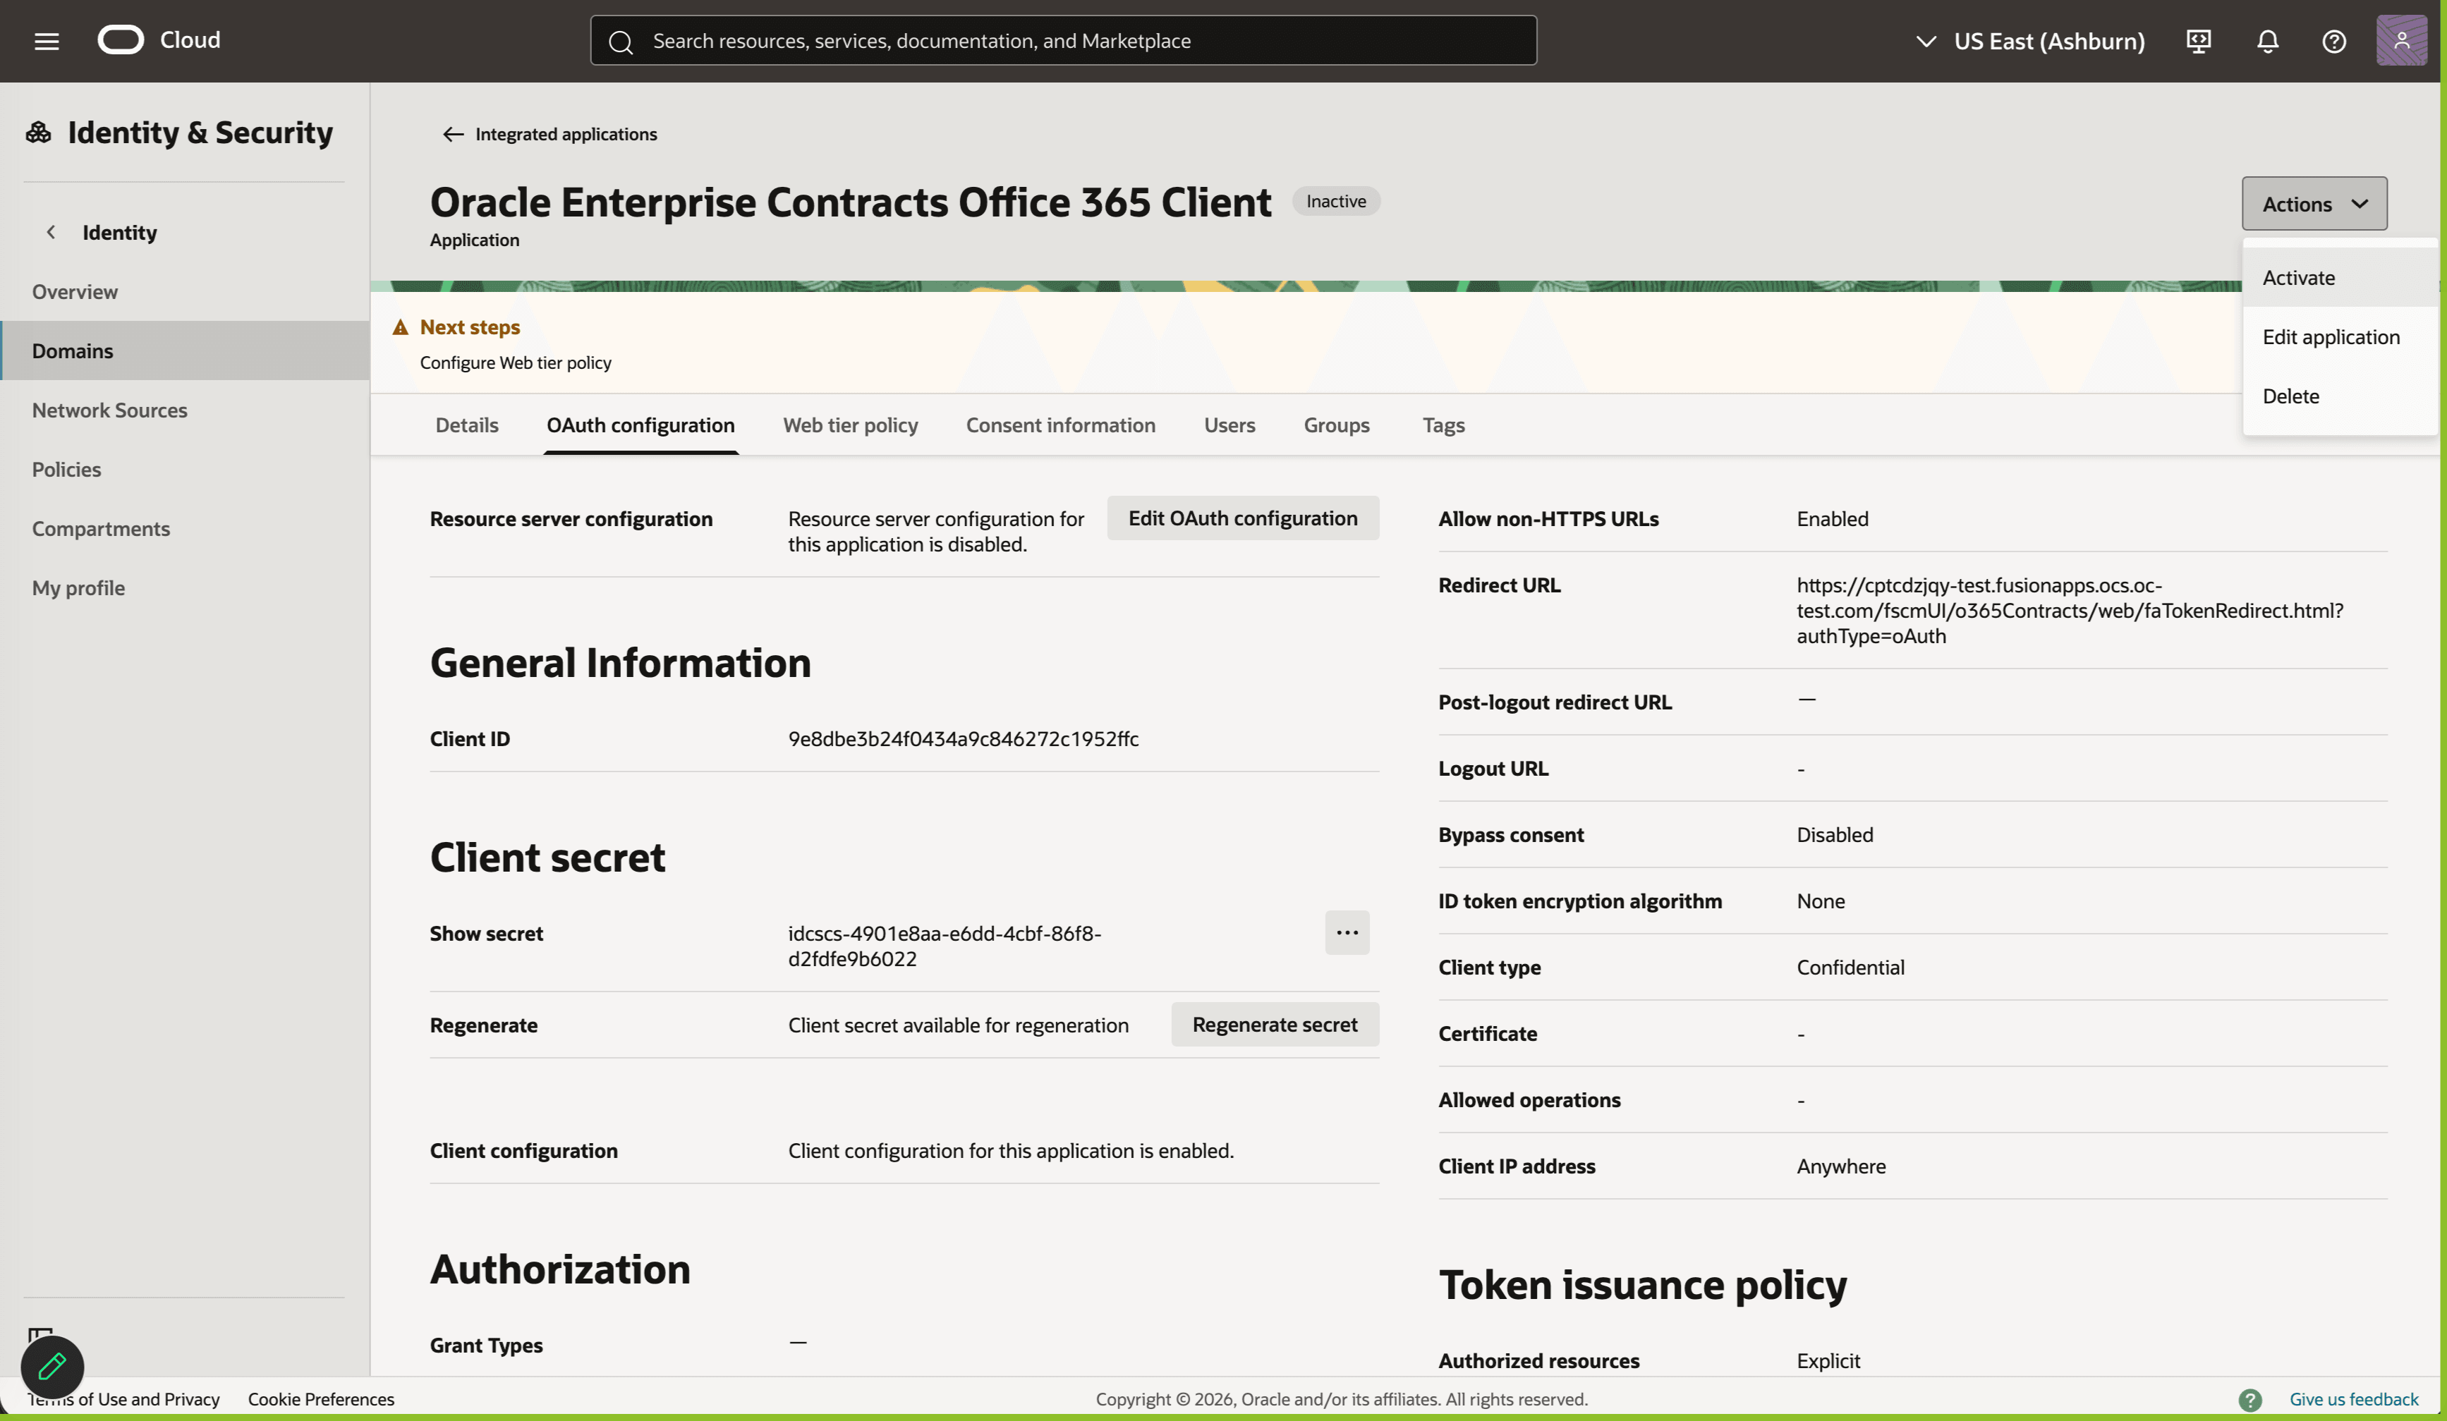
Task: Open the Web tier policy tab
Action: [x=851, y=424]
